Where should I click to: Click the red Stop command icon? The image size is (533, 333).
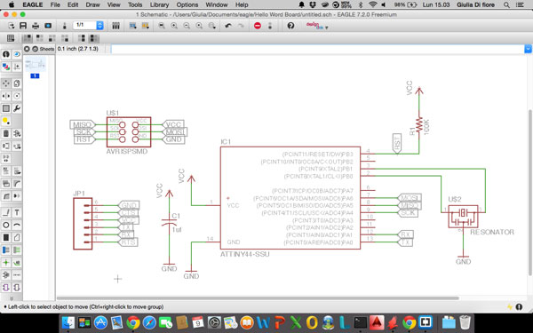(258, 26)
